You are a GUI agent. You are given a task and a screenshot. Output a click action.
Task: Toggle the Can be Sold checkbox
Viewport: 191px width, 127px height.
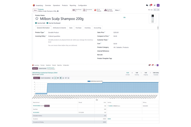pos(36,23)
